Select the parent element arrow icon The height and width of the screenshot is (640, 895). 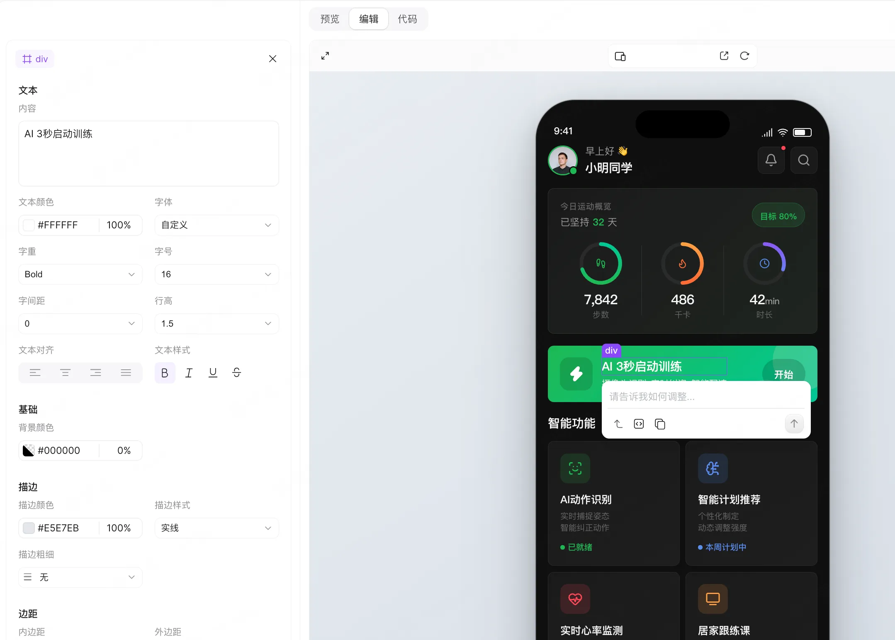618,424
